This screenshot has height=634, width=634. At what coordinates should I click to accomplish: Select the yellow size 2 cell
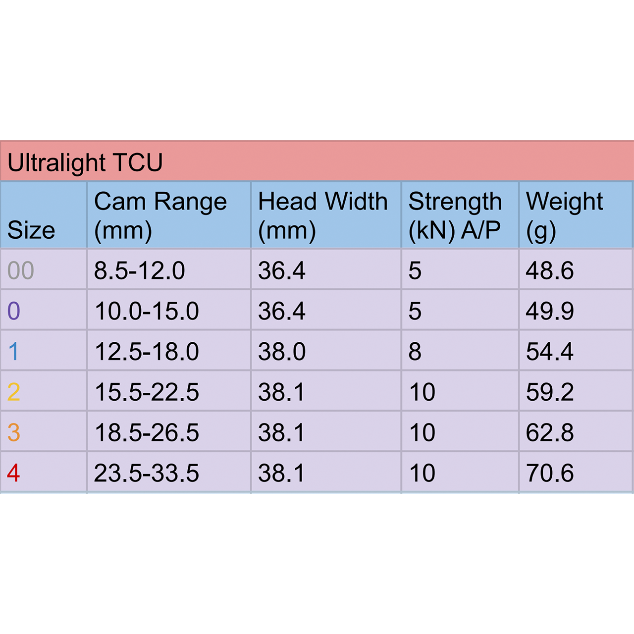(x=14, y=392)
